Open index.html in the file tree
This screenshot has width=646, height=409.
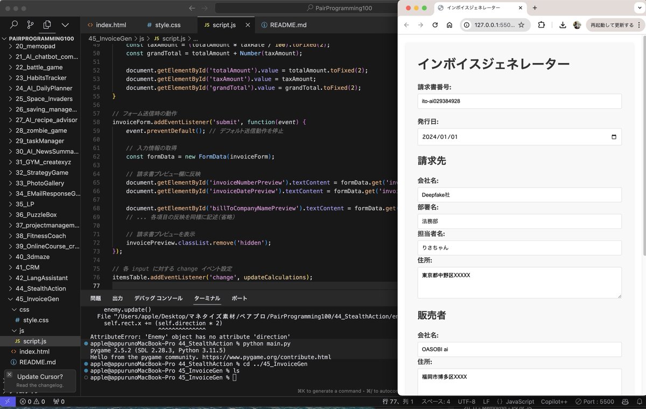(x=34, y=351)
